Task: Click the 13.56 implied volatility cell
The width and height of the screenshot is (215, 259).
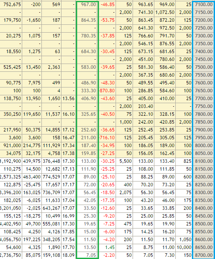Action: [68, 99]
